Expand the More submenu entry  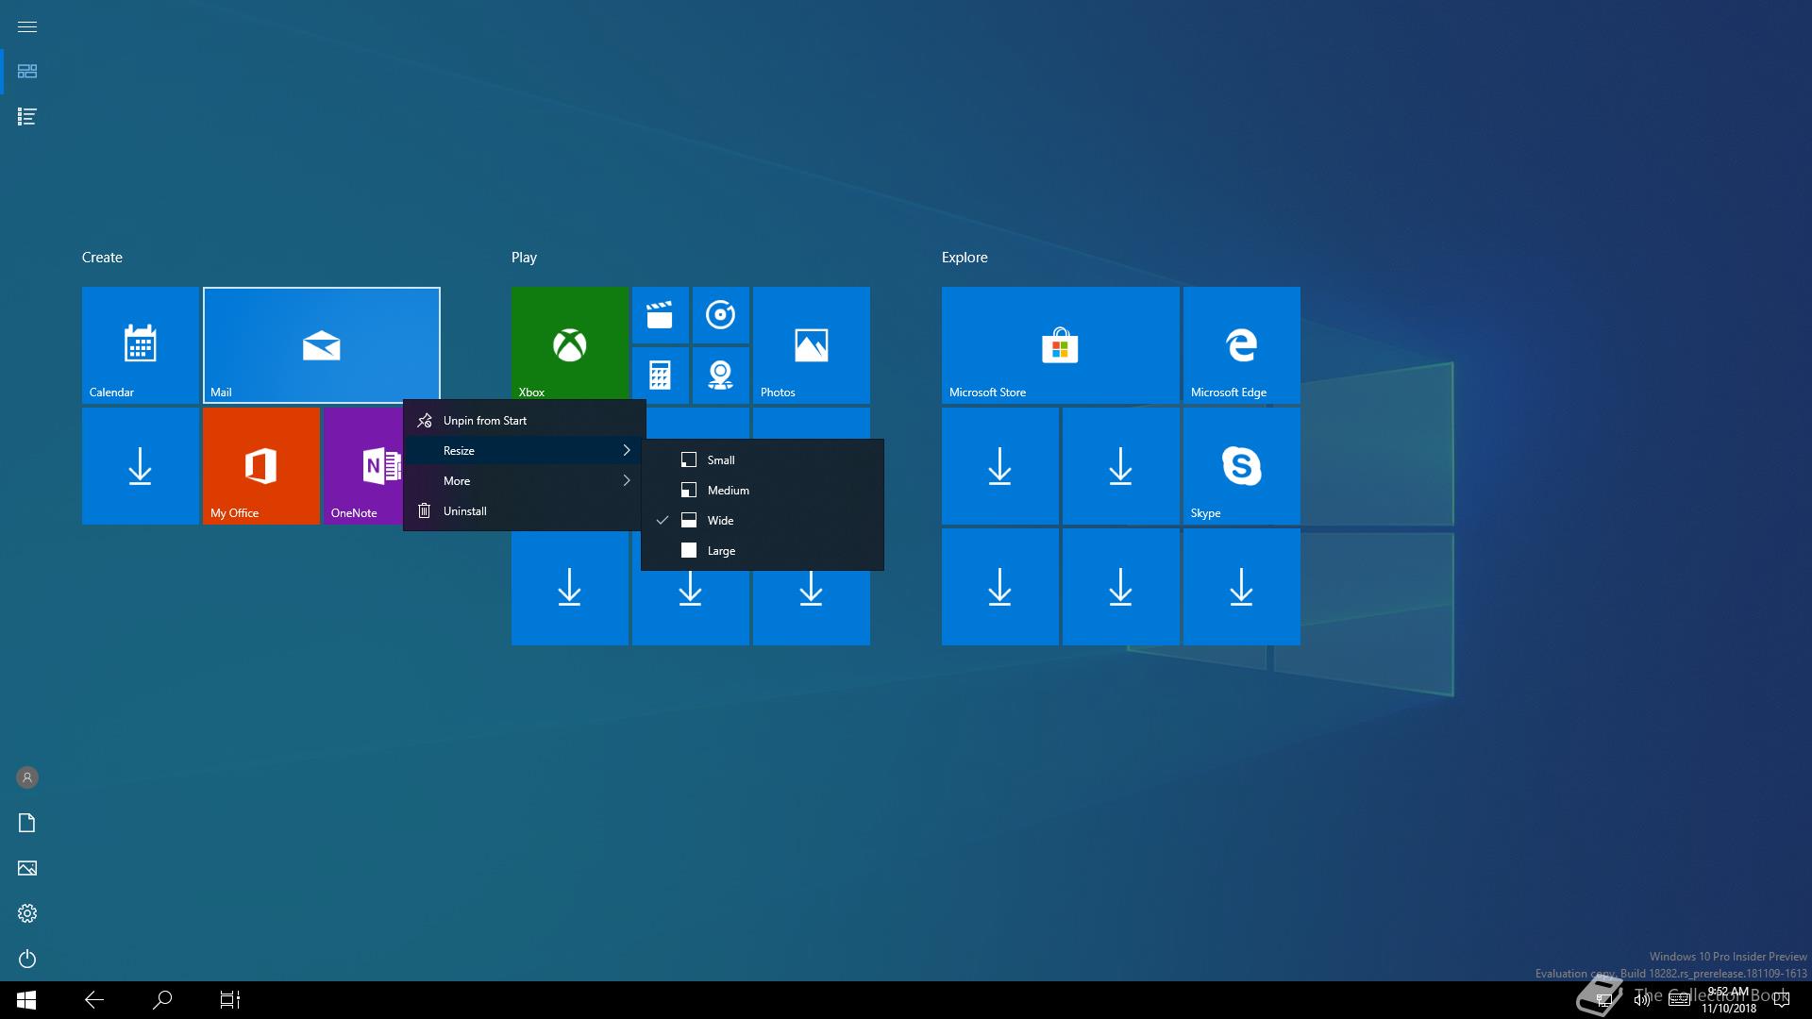[x=525, y=481]
